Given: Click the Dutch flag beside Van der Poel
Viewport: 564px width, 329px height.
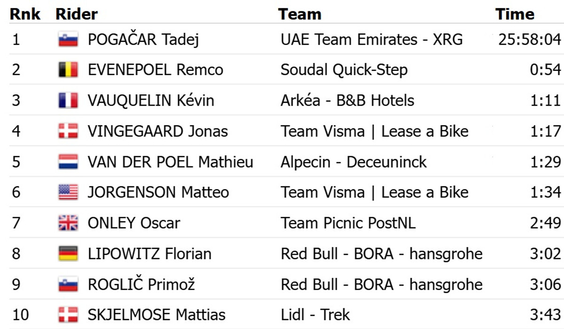Looking at the screenshot, I should [68, 162].
